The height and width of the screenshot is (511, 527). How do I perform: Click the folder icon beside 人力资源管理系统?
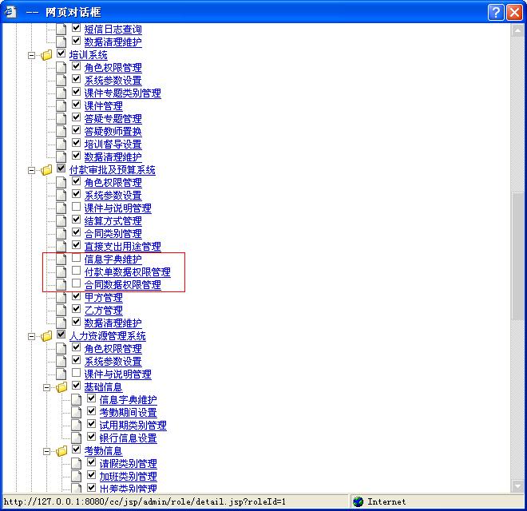46,336
